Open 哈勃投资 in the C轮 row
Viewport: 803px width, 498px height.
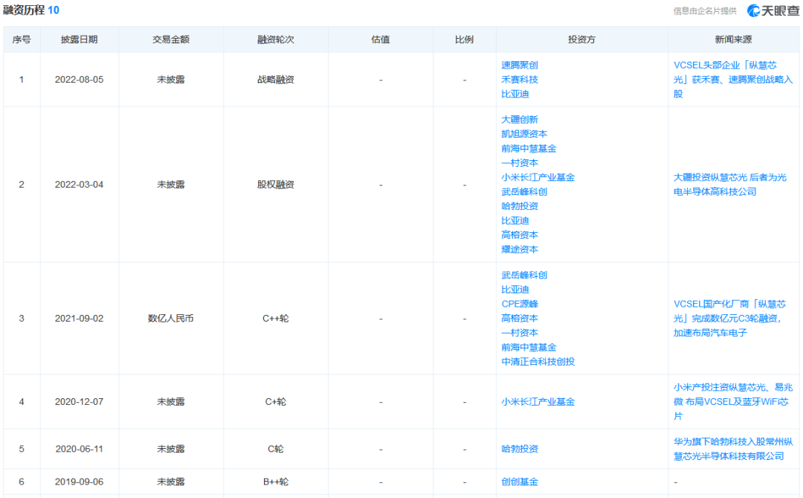pos(519,449)
